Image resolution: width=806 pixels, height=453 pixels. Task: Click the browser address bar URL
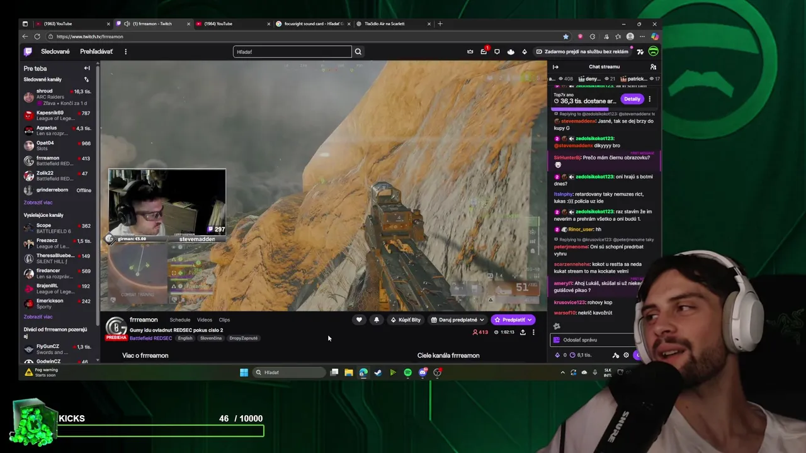89,36
